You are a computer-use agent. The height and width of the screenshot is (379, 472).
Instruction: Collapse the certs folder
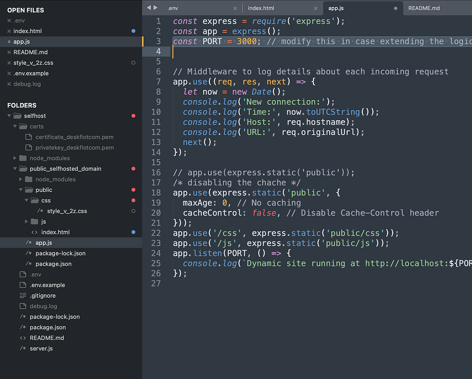coord(15,126)
